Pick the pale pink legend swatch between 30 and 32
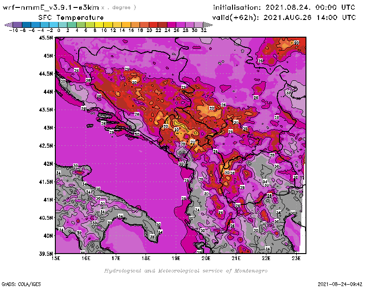 (x=199, y=25)
